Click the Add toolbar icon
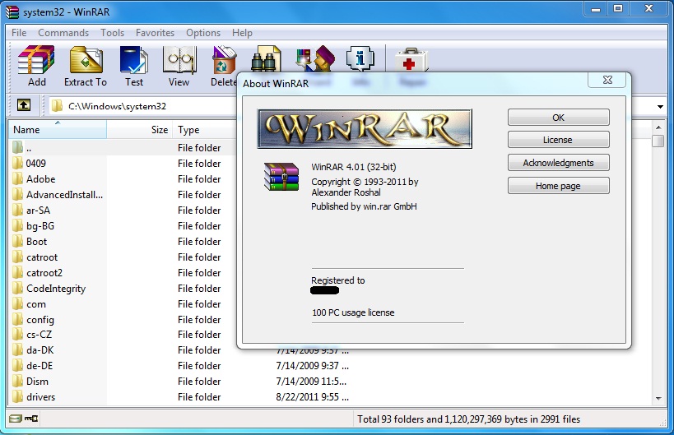Viewport: 674px width, 435px height. tap(36, 59)
